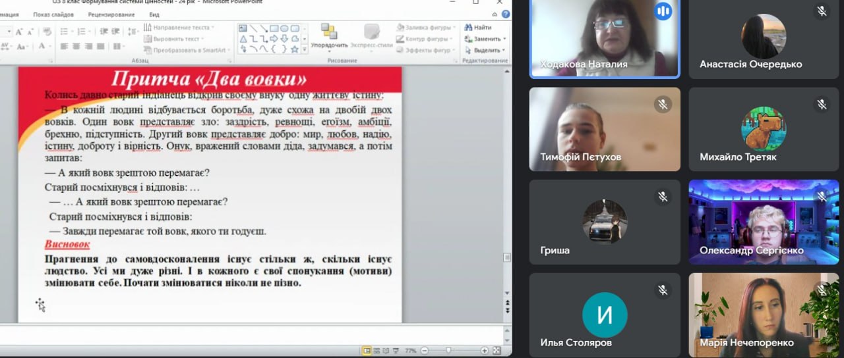Select Олександр Сергієнко's video tile
Viewport: 844px width, 358px height.
coord(754,222)
